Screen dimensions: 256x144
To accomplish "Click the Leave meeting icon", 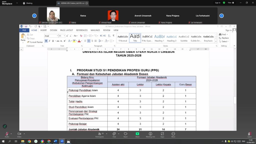I will click(x=249, y=135).
